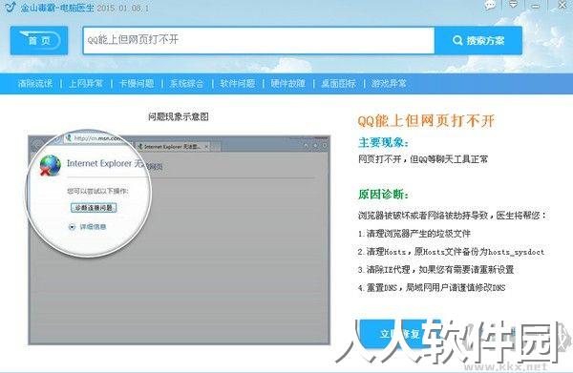Select the 游戏异常 category tab
The height and width of the screenshot is (373, 573).
389,84
